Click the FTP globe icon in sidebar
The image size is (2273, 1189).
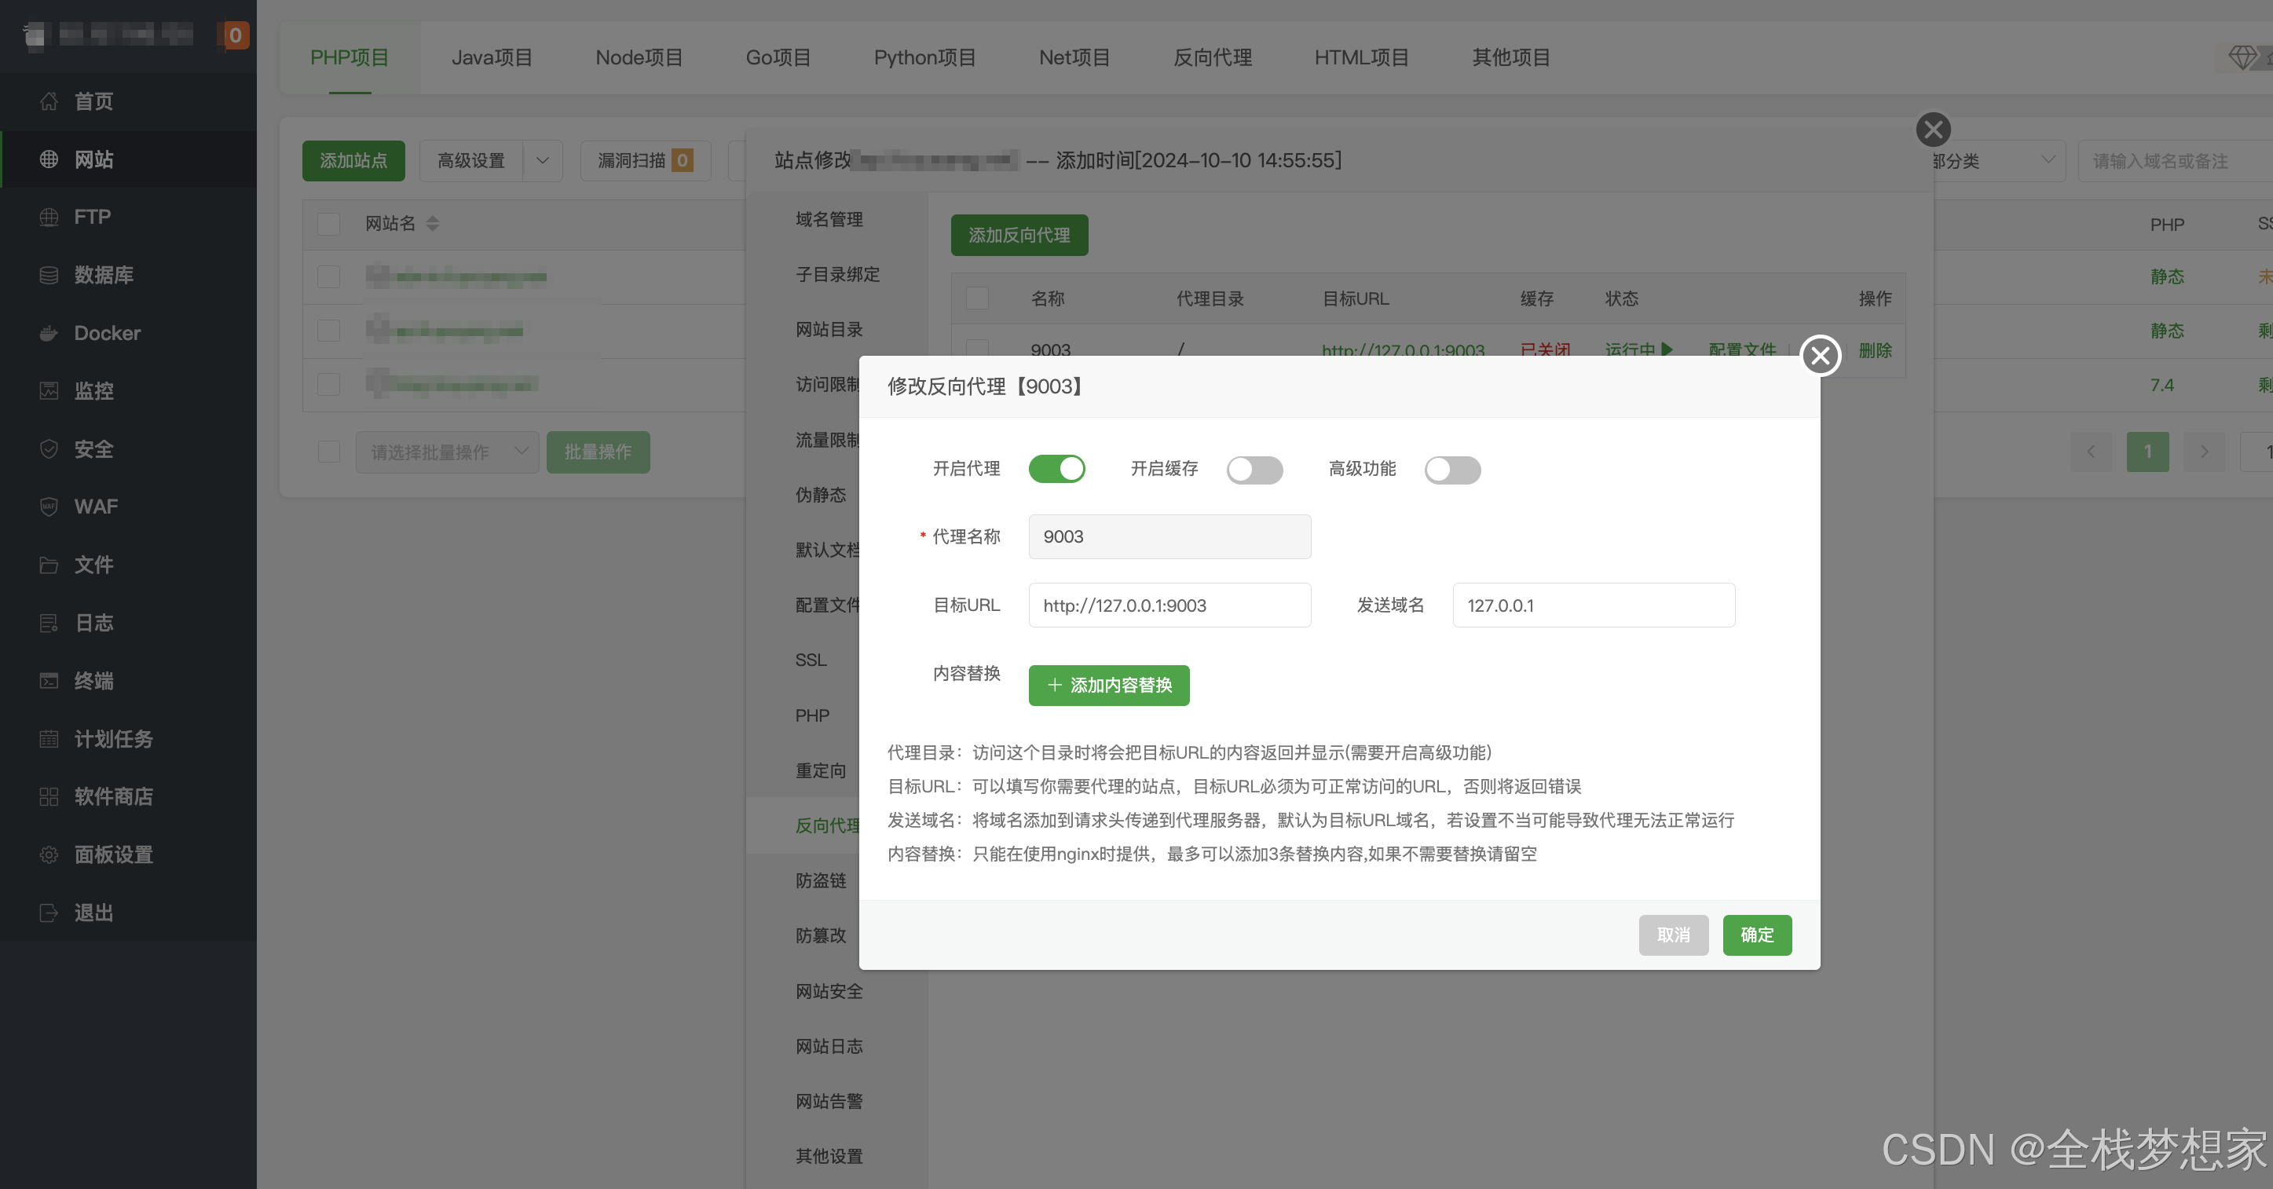(x=49, y=217)
